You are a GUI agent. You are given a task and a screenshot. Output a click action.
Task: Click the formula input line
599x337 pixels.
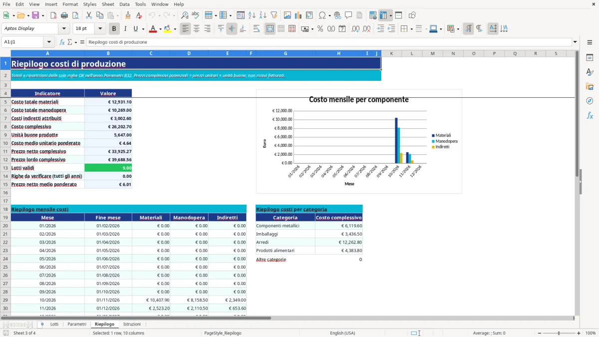coord(328,42)
